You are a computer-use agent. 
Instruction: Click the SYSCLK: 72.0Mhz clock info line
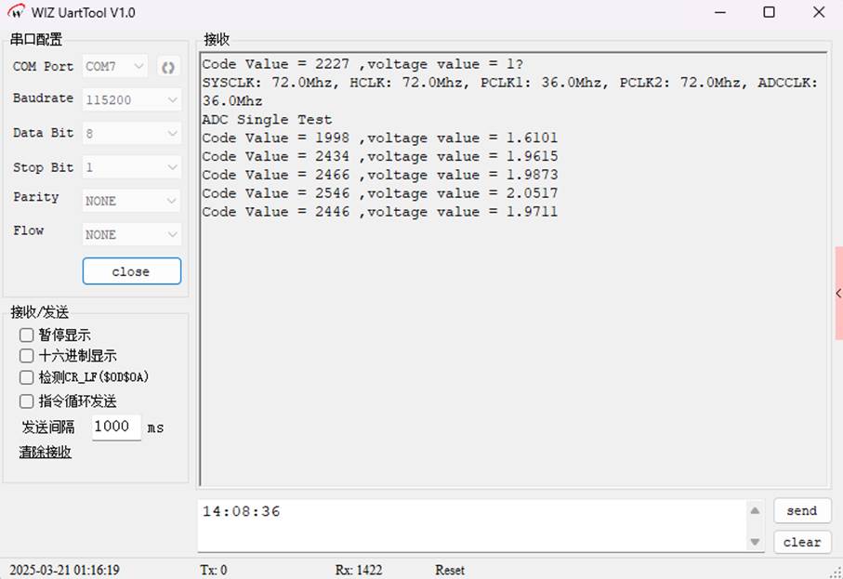tap(510, 91)
